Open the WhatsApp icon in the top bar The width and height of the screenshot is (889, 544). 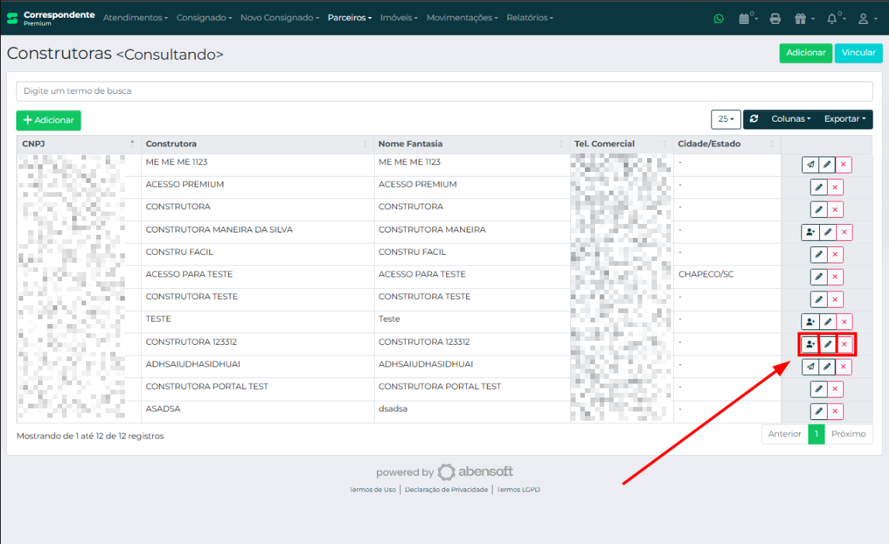[x=718, y=18]
